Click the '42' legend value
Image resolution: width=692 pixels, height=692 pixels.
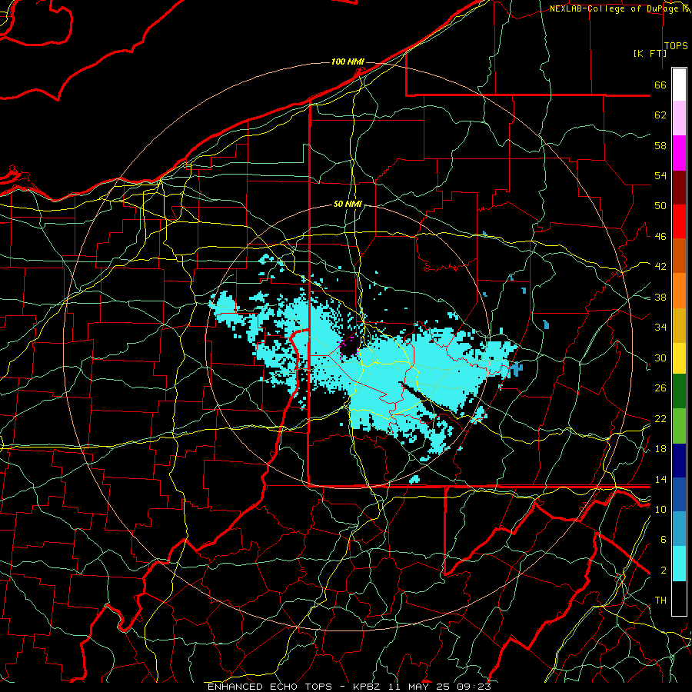point(660,267)
